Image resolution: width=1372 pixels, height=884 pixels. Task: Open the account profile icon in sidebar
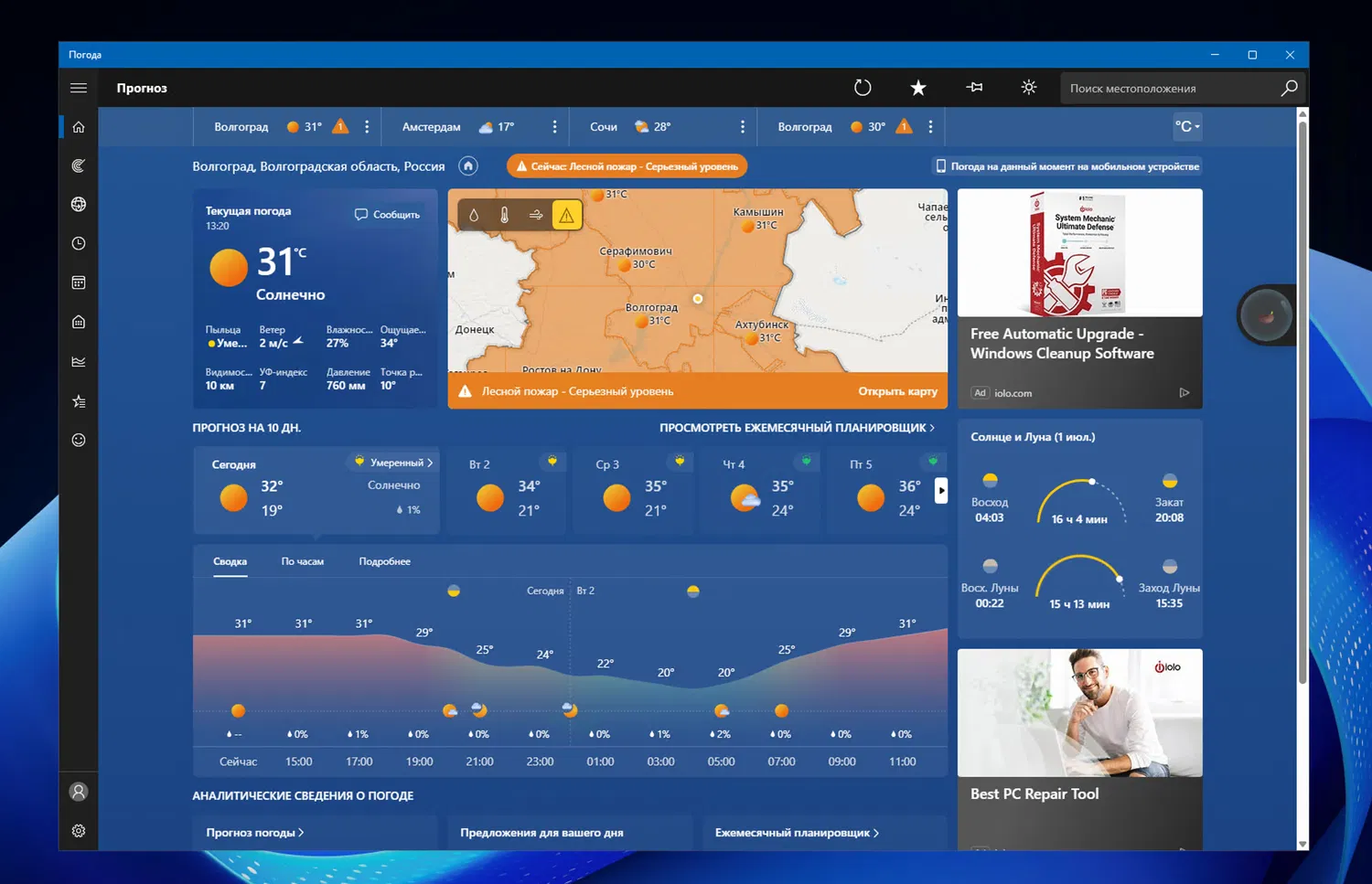tap(79, 792)
